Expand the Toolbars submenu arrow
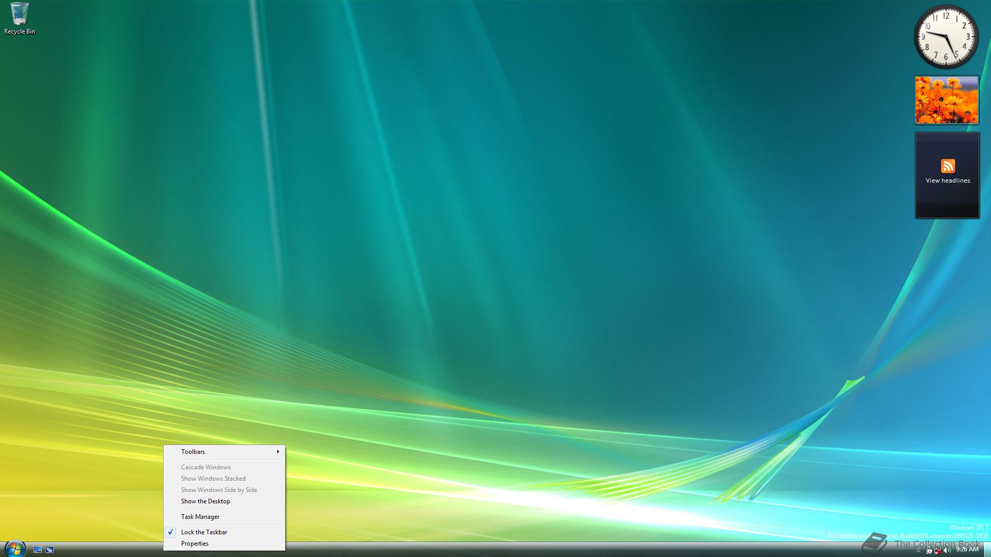Image resolution: width=991 pixels, height=557 pixels. [278, 452]
